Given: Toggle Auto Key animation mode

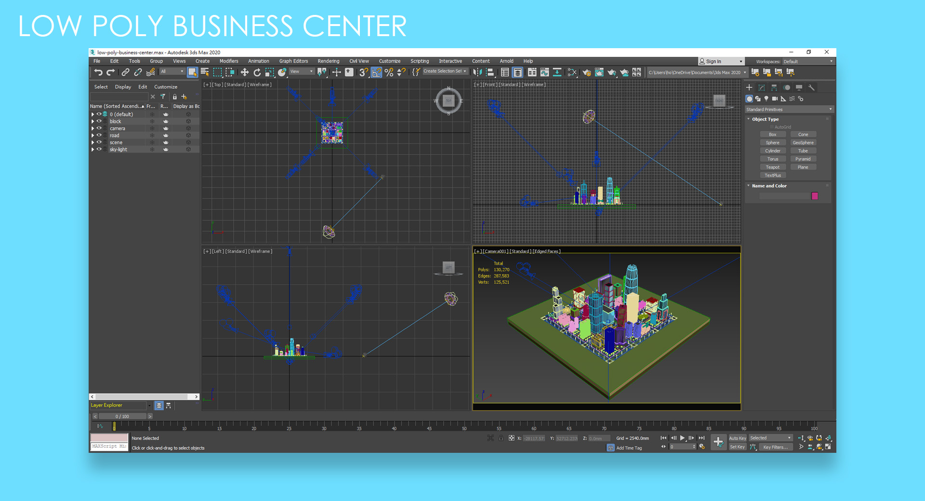Looking at the screenshot, I should coord(737,438).
